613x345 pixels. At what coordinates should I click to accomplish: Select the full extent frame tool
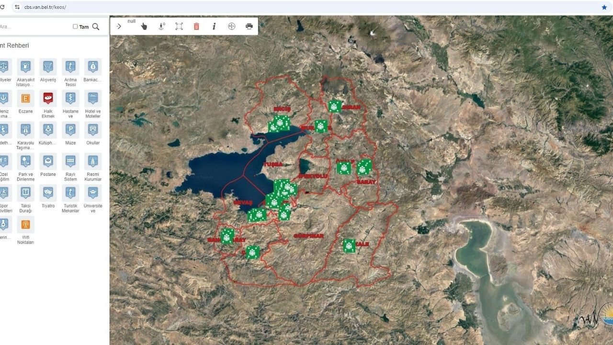click(x=179, y=26)
